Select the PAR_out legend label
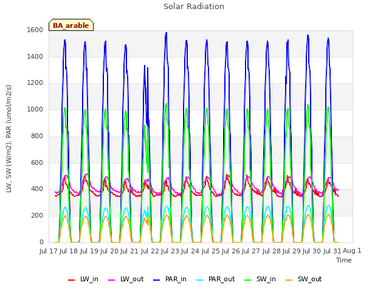The width and height of the screenshot is (389, 291). (x=221, y=279)
